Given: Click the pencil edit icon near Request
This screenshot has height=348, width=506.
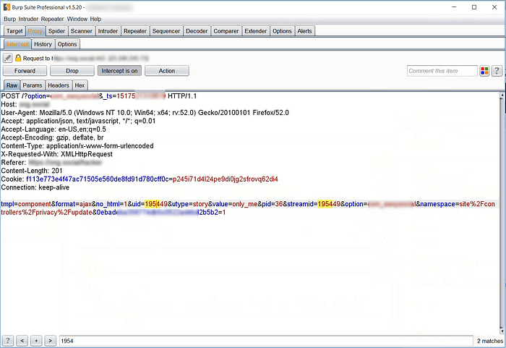Looking at the screenshot, I should pyautogui.click(x=8, y=58).
